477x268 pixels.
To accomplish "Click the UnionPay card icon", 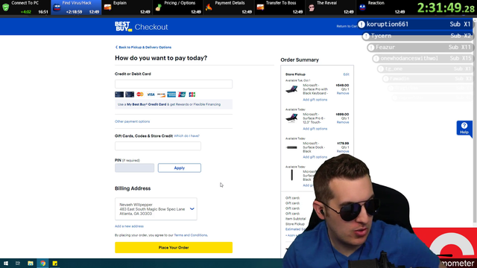I will coord(182,95).
